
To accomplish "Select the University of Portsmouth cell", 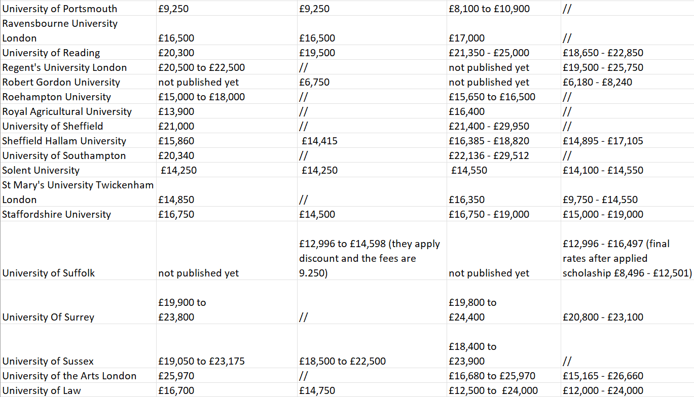I will point(60,9).
